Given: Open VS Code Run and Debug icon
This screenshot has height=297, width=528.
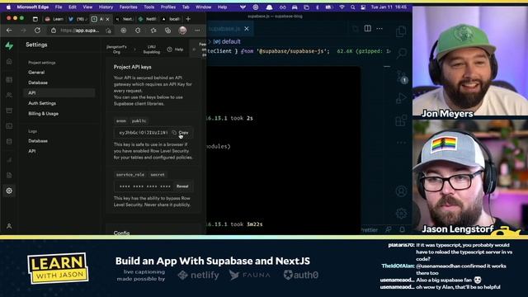Looking at the screenshot, I should coord(401,98).
